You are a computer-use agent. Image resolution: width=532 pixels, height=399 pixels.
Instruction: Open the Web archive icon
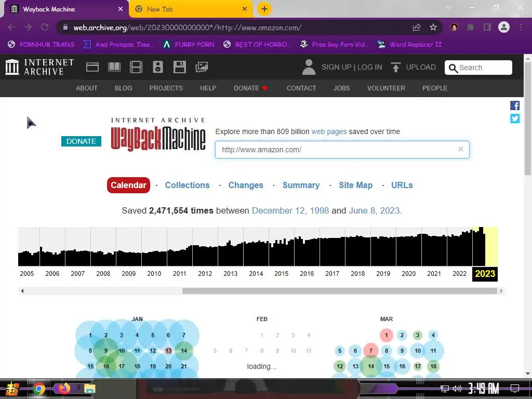(x=92, y=67)
